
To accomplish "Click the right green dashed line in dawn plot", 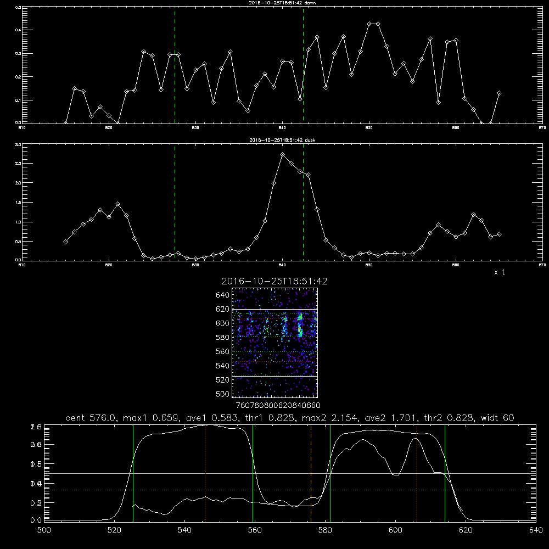I will click(x=303, y=65).
